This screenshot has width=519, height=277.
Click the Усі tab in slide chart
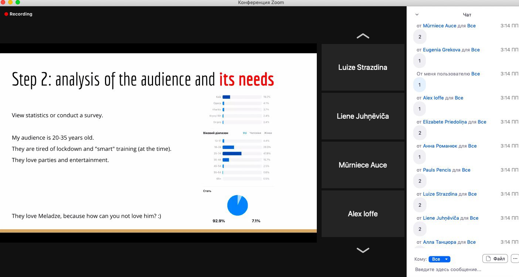(x=244, y=133)
